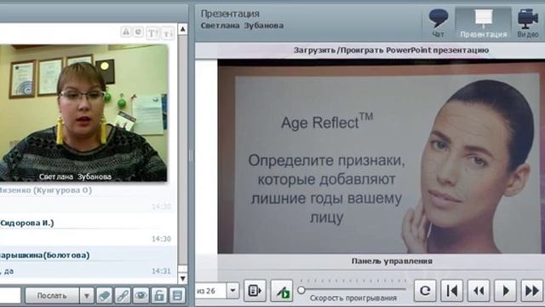
Task: Switch to the Презентация tab
Action: coord(483,23)
